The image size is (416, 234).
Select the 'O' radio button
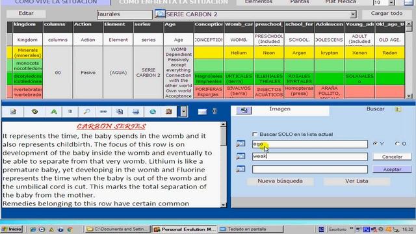pos(397,144)
